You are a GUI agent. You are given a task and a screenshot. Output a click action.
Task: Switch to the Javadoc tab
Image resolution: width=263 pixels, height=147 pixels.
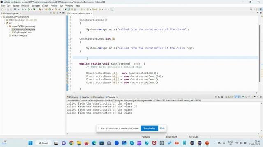click(85, 97)
